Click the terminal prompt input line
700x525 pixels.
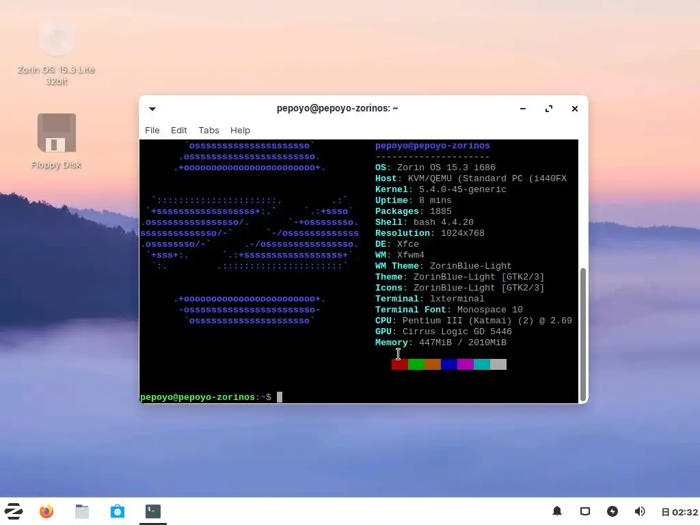coord(358,397)
